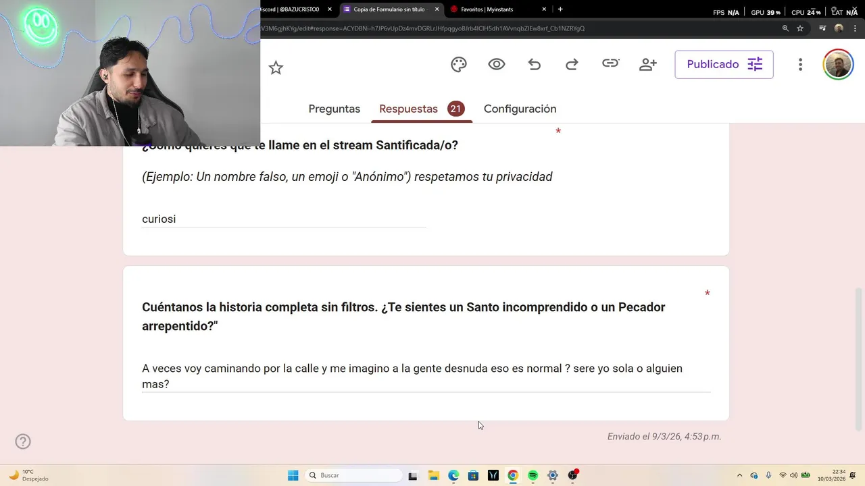This screenshot has height=486, width=865.
Task: Show hidden system tray icons
Action: tap(739, 475)
